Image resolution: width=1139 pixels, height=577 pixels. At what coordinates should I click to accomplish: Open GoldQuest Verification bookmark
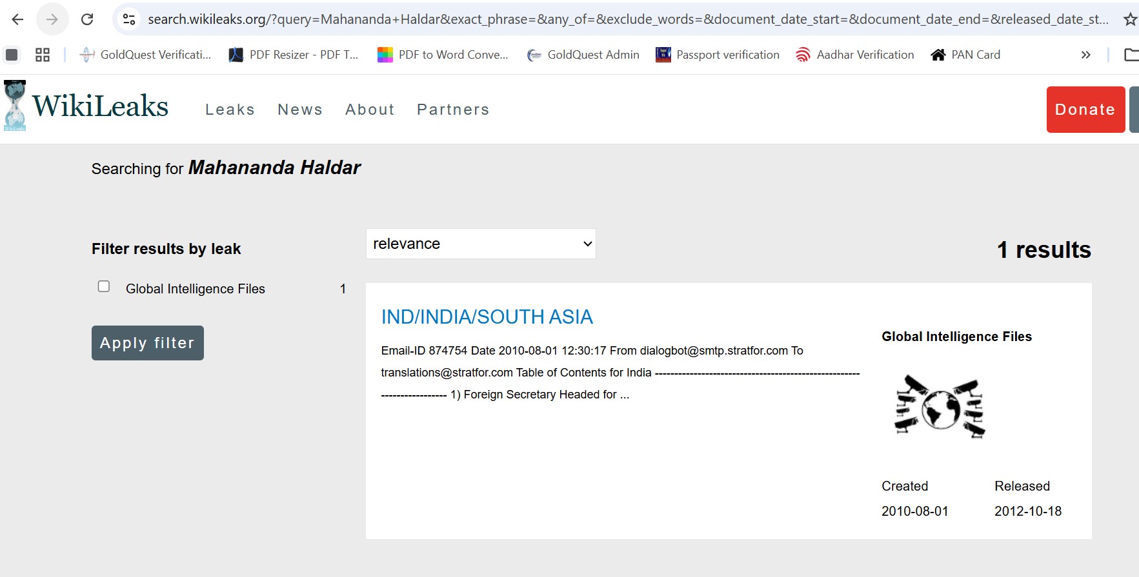(145, 55)
